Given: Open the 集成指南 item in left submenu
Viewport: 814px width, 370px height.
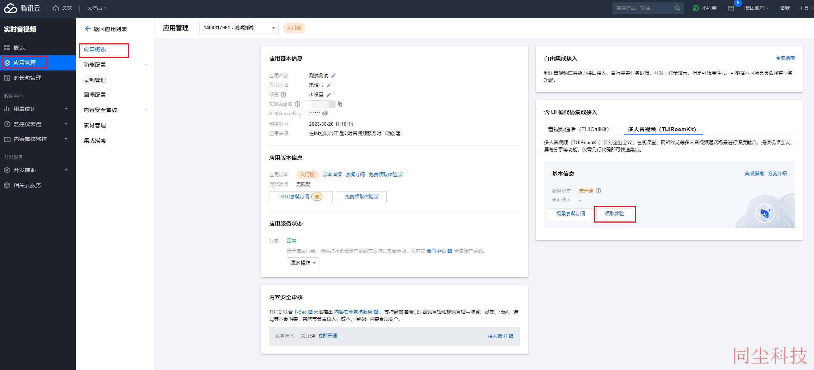Looking at the screenshot, I should (x=95, y=140).
